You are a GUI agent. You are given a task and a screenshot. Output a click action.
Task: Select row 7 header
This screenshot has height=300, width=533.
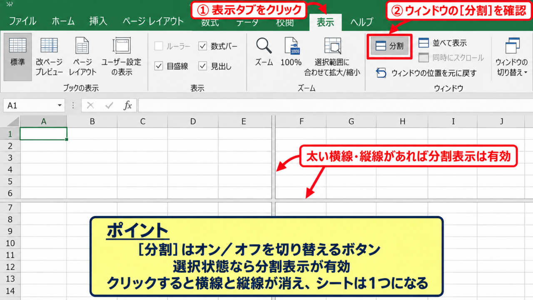(10, 207)
